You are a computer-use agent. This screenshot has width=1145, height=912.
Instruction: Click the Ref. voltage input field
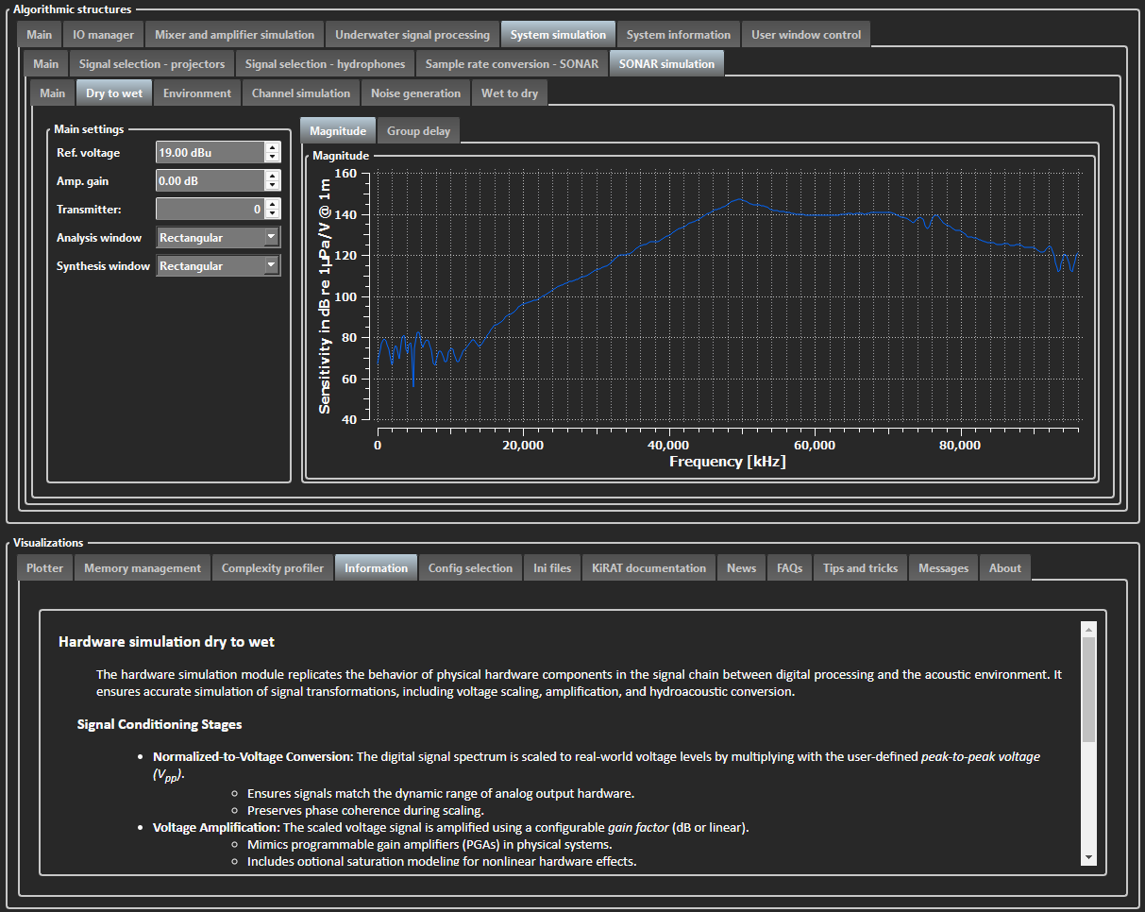coord(210,152)
